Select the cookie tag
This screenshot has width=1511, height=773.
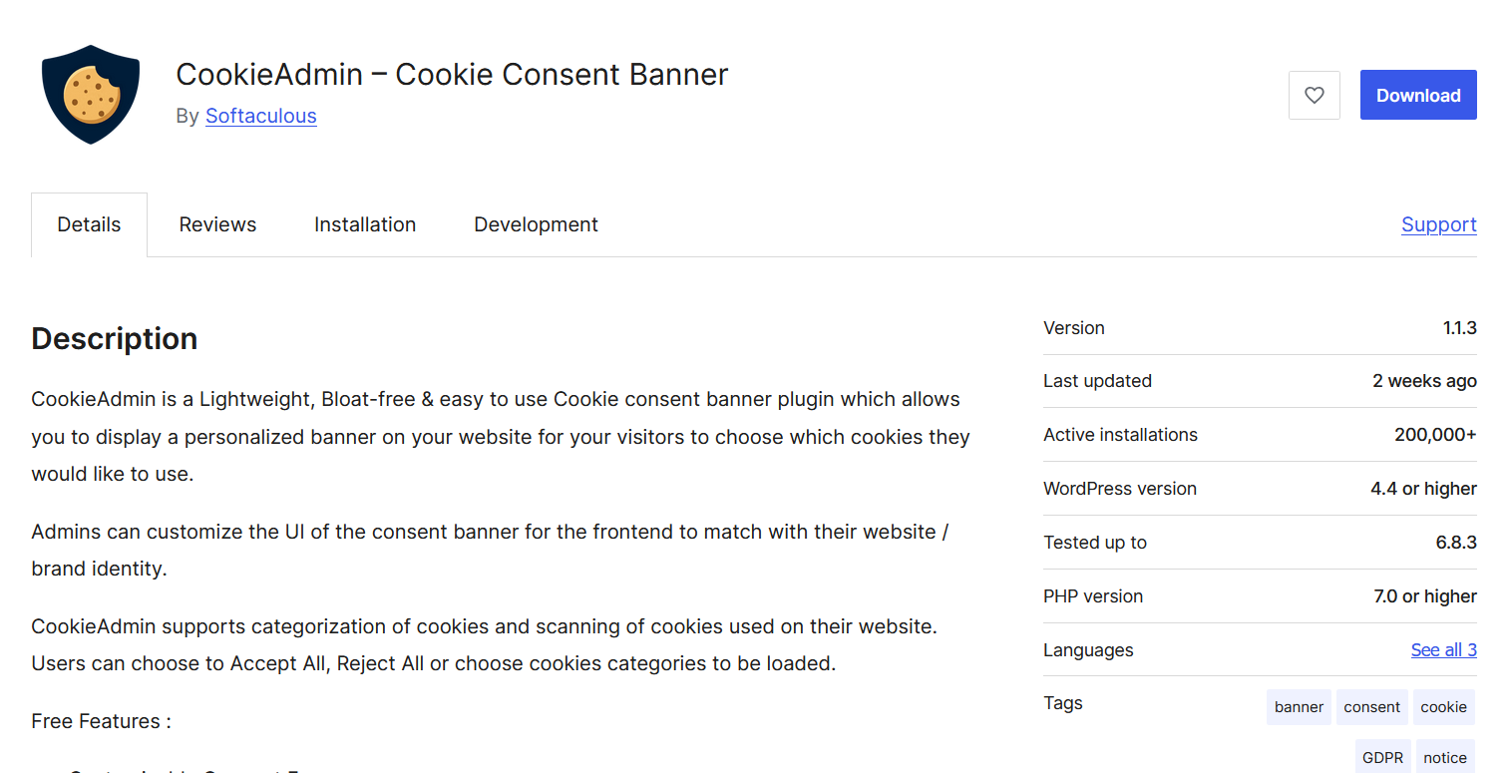click(x=1443, y=706)
